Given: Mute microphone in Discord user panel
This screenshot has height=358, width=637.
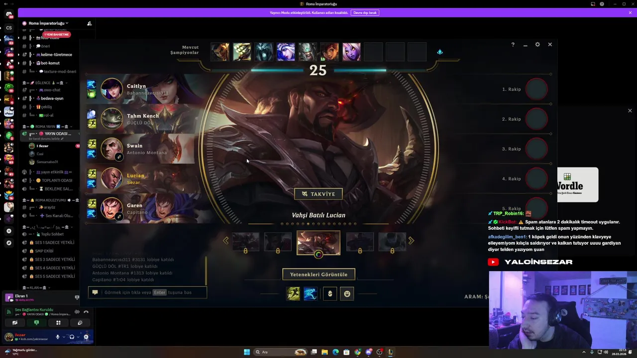Looking at the screenshot, I should point(58,337).
